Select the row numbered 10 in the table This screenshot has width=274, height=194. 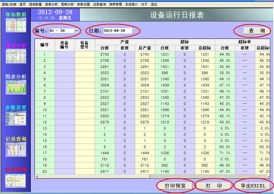click(45, 110)
